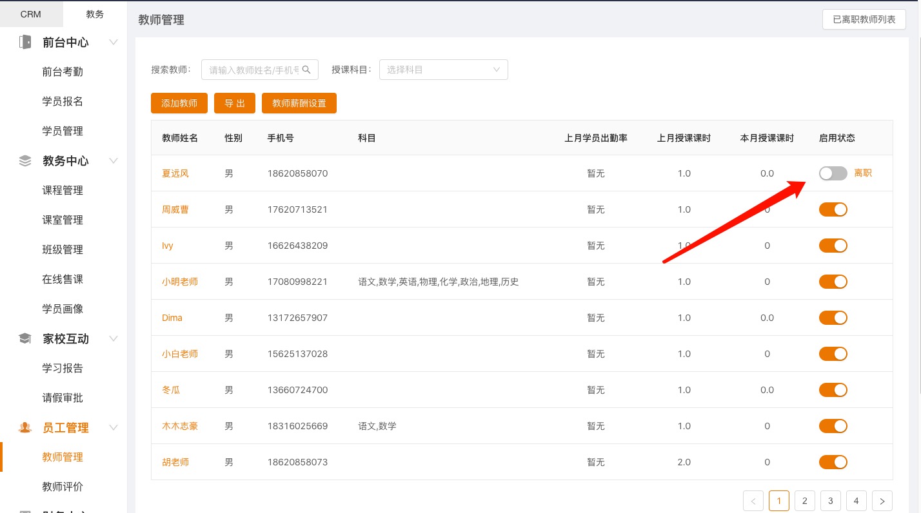The width and height of the screenshot is (921, 513).
Task: Click the front desk center door icon
Action: pos(25,43)
